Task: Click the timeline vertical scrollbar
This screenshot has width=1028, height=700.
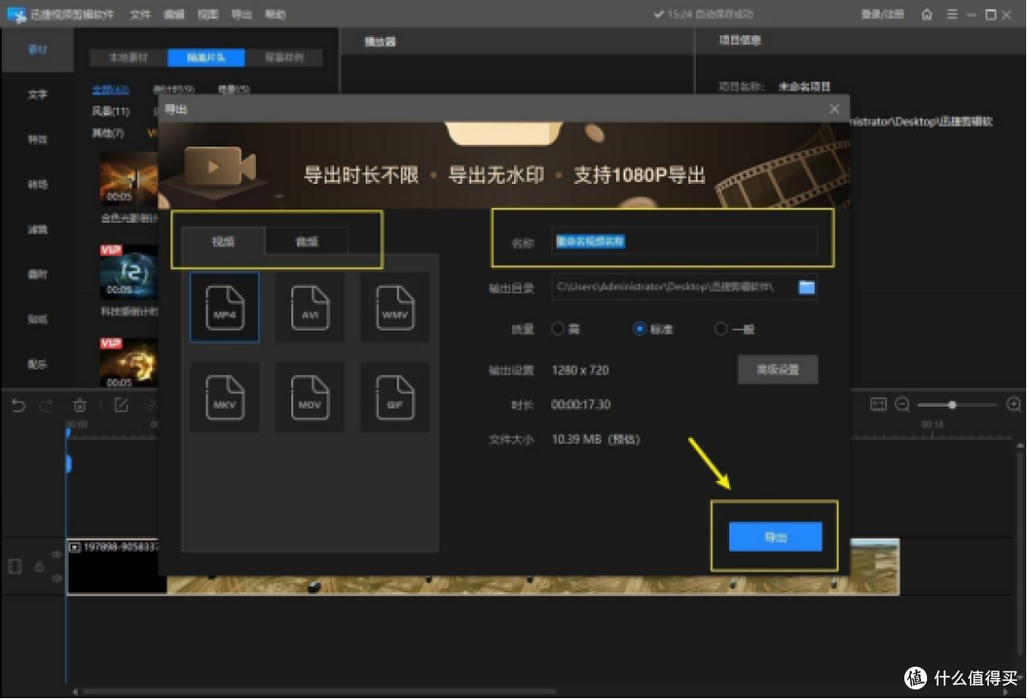Action: pos(1019,551)
